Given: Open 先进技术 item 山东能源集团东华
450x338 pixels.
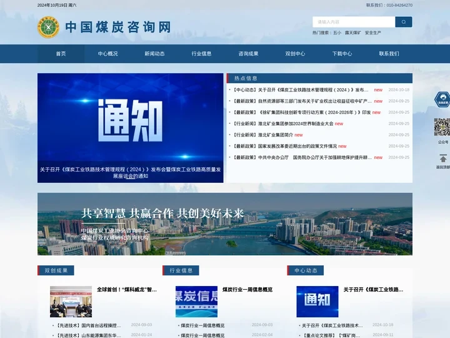Looking at the screenshot, I should [88, 335].
